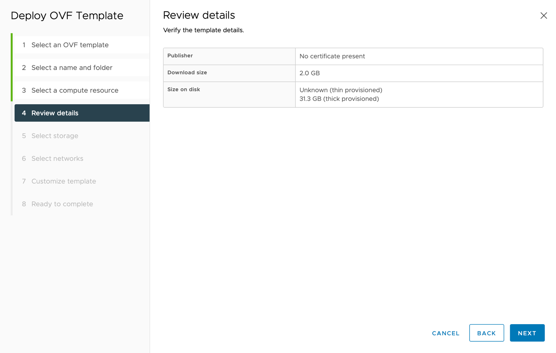The width and height of the screenshot is (556, 353).
Task: Select step 1 Select an OVF template
Action: tap(70, 45)
